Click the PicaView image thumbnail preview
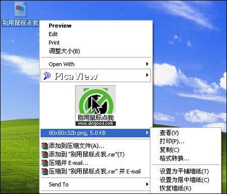The image size is (227, 194). pos(96,106)
